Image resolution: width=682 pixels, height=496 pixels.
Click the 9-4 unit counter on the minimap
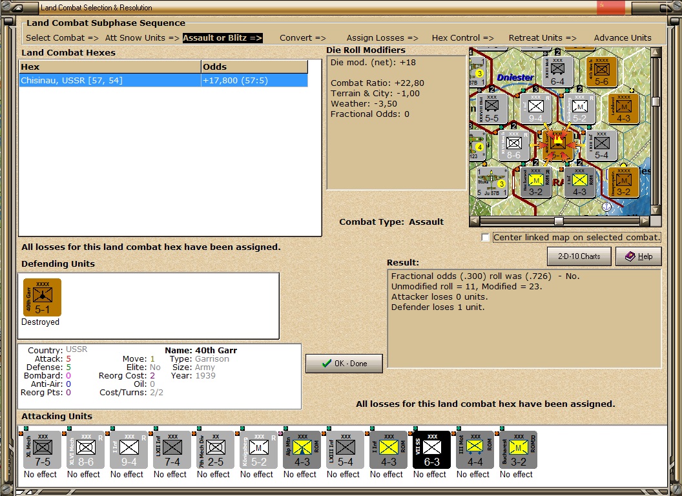[536, 108]
